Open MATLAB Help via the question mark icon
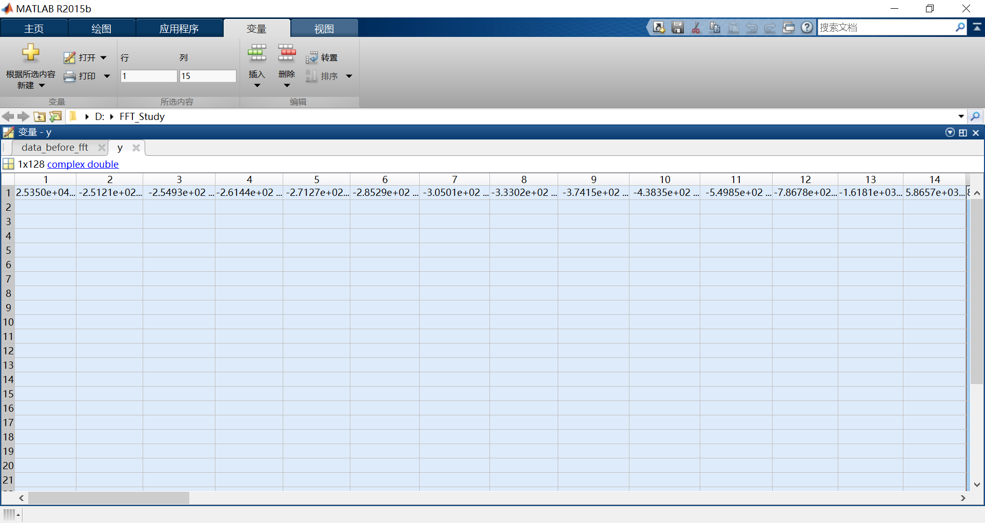 [x=806, y=27]
